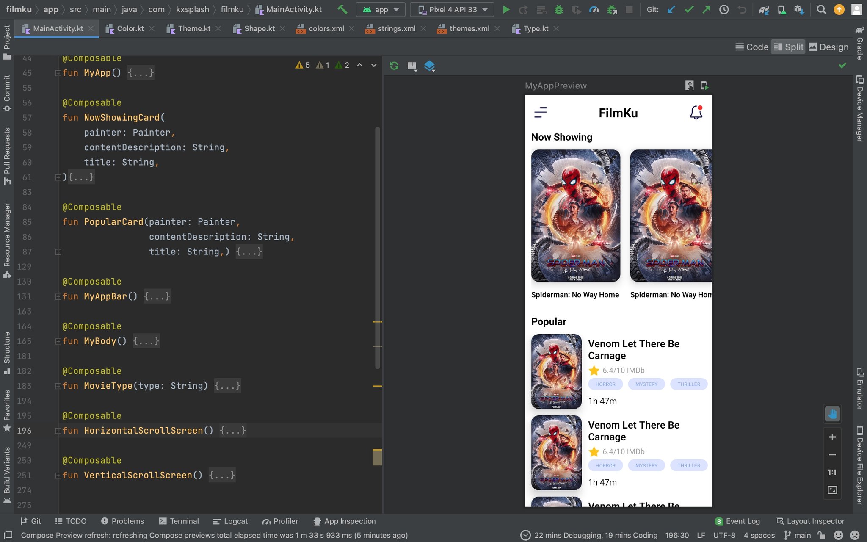Click the editor vertical scrollbar thumb

[x=377, y=248]
